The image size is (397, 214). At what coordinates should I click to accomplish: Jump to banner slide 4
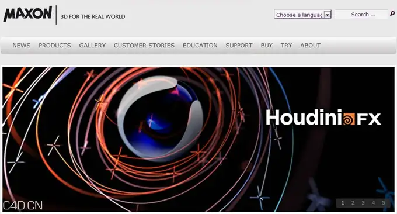point(373,203)
